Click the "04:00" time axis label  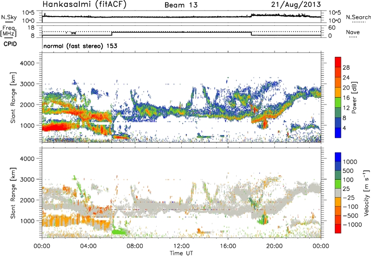(88, 246)
